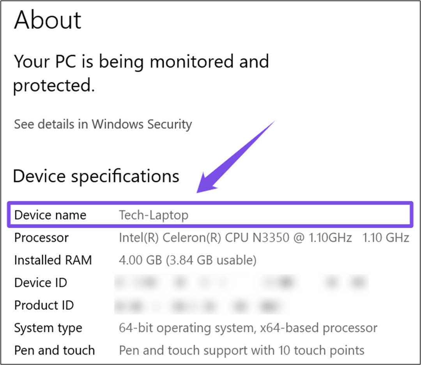Click the Installed RAM label

(x=53, y=260)
